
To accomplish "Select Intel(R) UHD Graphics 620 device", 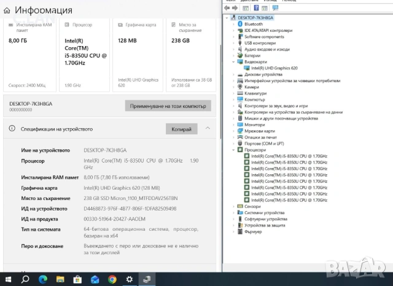I will coord(274,68).
